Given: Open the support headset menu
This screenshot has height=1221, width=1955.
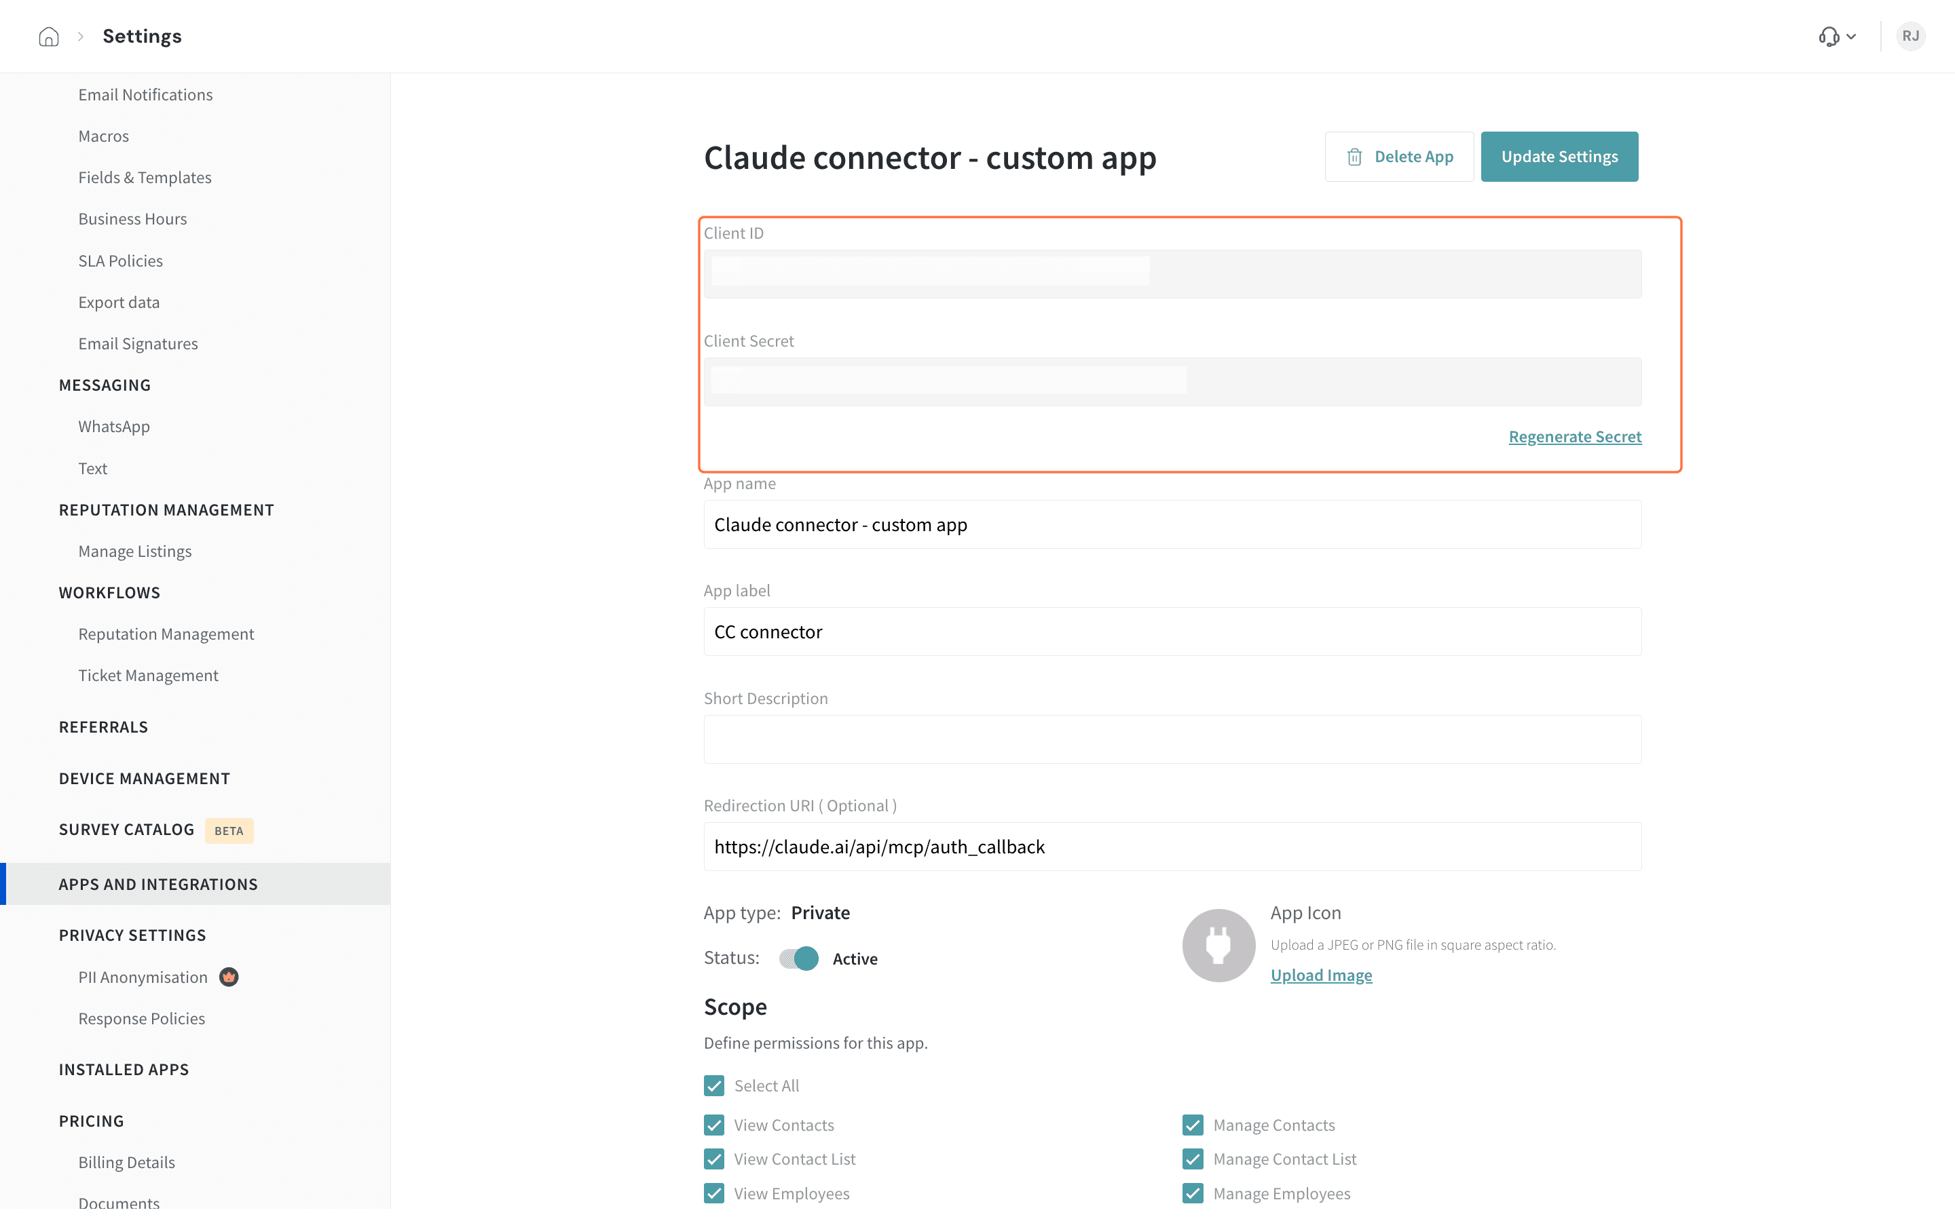Looking at the screenshot, I should (x=1836, y=37).
